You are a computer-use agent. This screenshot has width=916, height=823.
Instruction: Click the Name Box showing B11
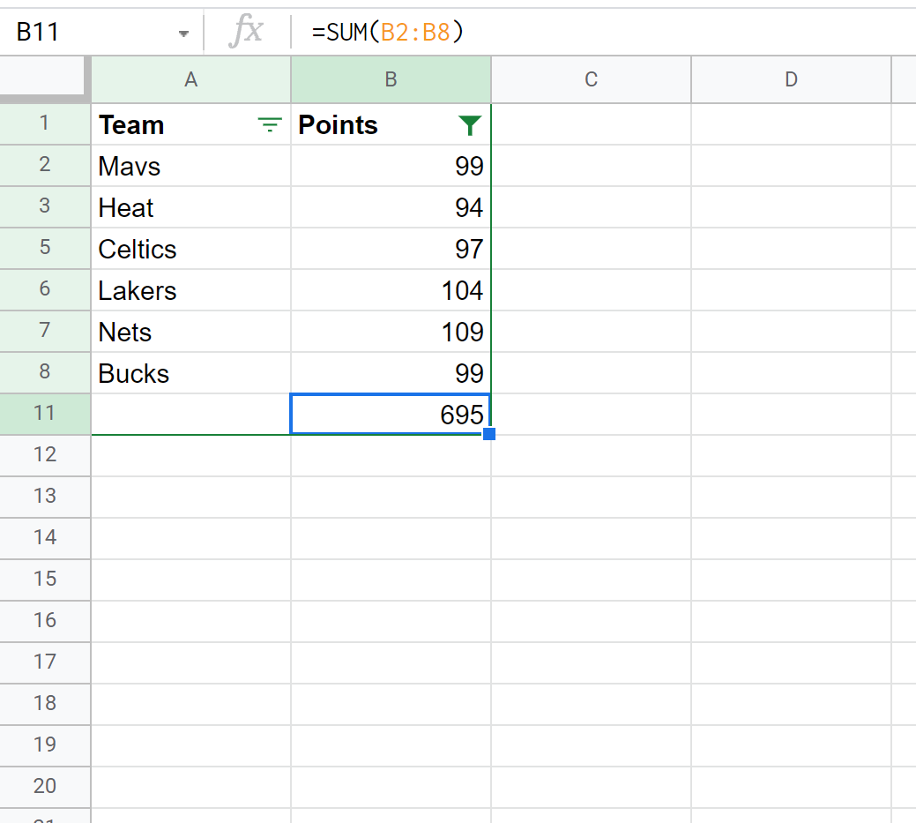tap(88, 33)
